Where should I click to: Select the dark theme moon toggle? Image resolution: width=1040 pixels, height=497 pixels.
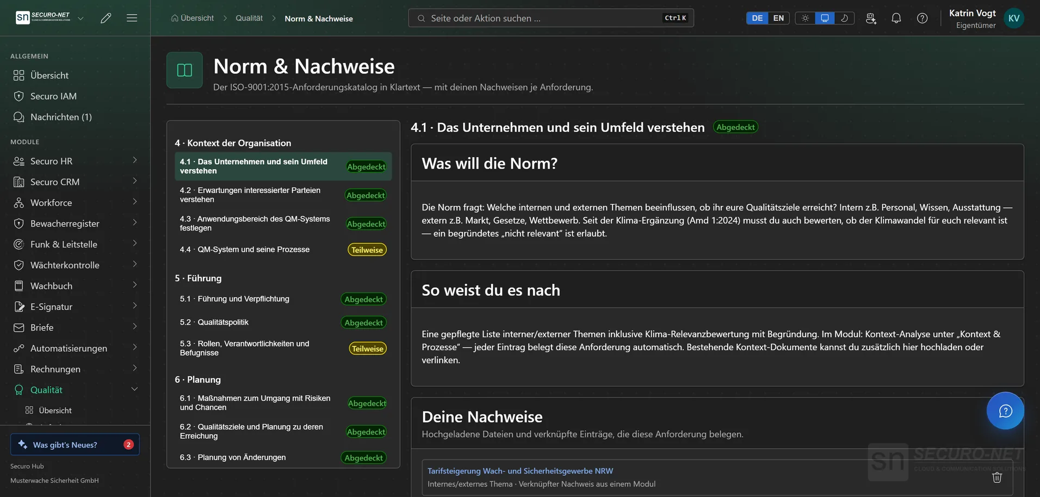[844, 18]
